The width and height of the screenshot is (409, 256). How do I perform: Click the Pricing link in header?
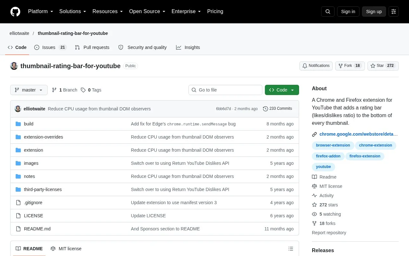point(215,12)
